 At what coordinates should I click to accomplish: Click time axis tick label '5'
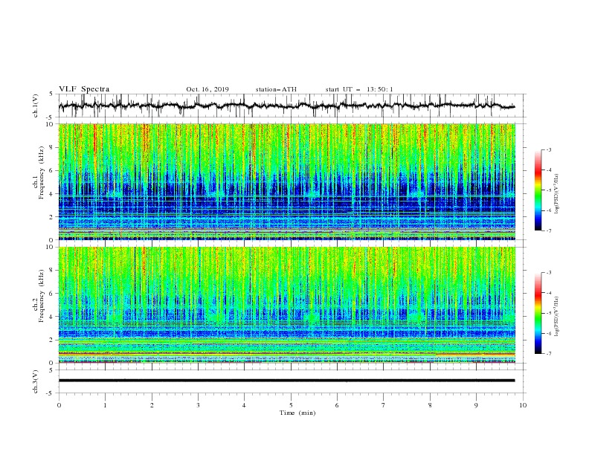[291, 405]
